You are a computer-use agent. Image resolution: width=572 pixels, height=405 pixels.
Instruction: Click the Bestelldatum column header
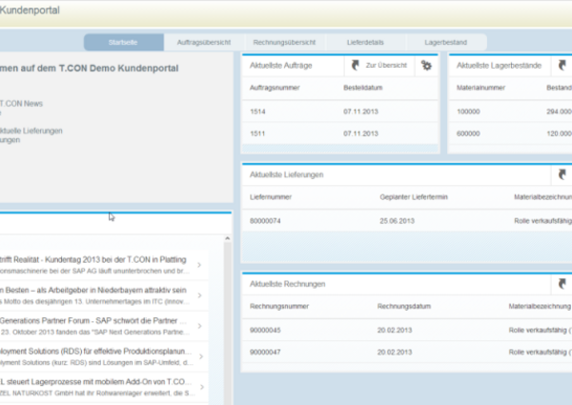click(x=363, y=88)
